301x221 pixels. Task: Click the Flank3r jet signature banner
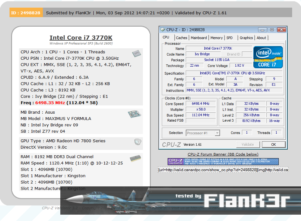(x=181, y=200)
